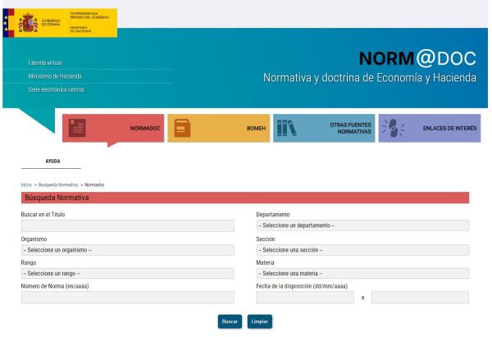Click the Gobierno de España logo
Image resolution: width=492 pixels, height=337 pixels.
(60, 23)
